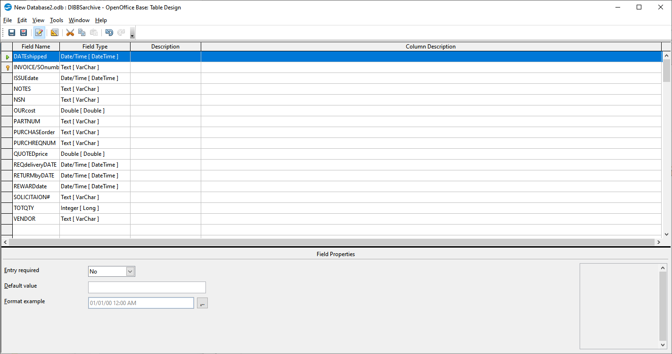Image resolution: width=672 pixels, height=354 pixels.
Task: Select the VENDOR field name cell
Action: [x=36, y=219]
